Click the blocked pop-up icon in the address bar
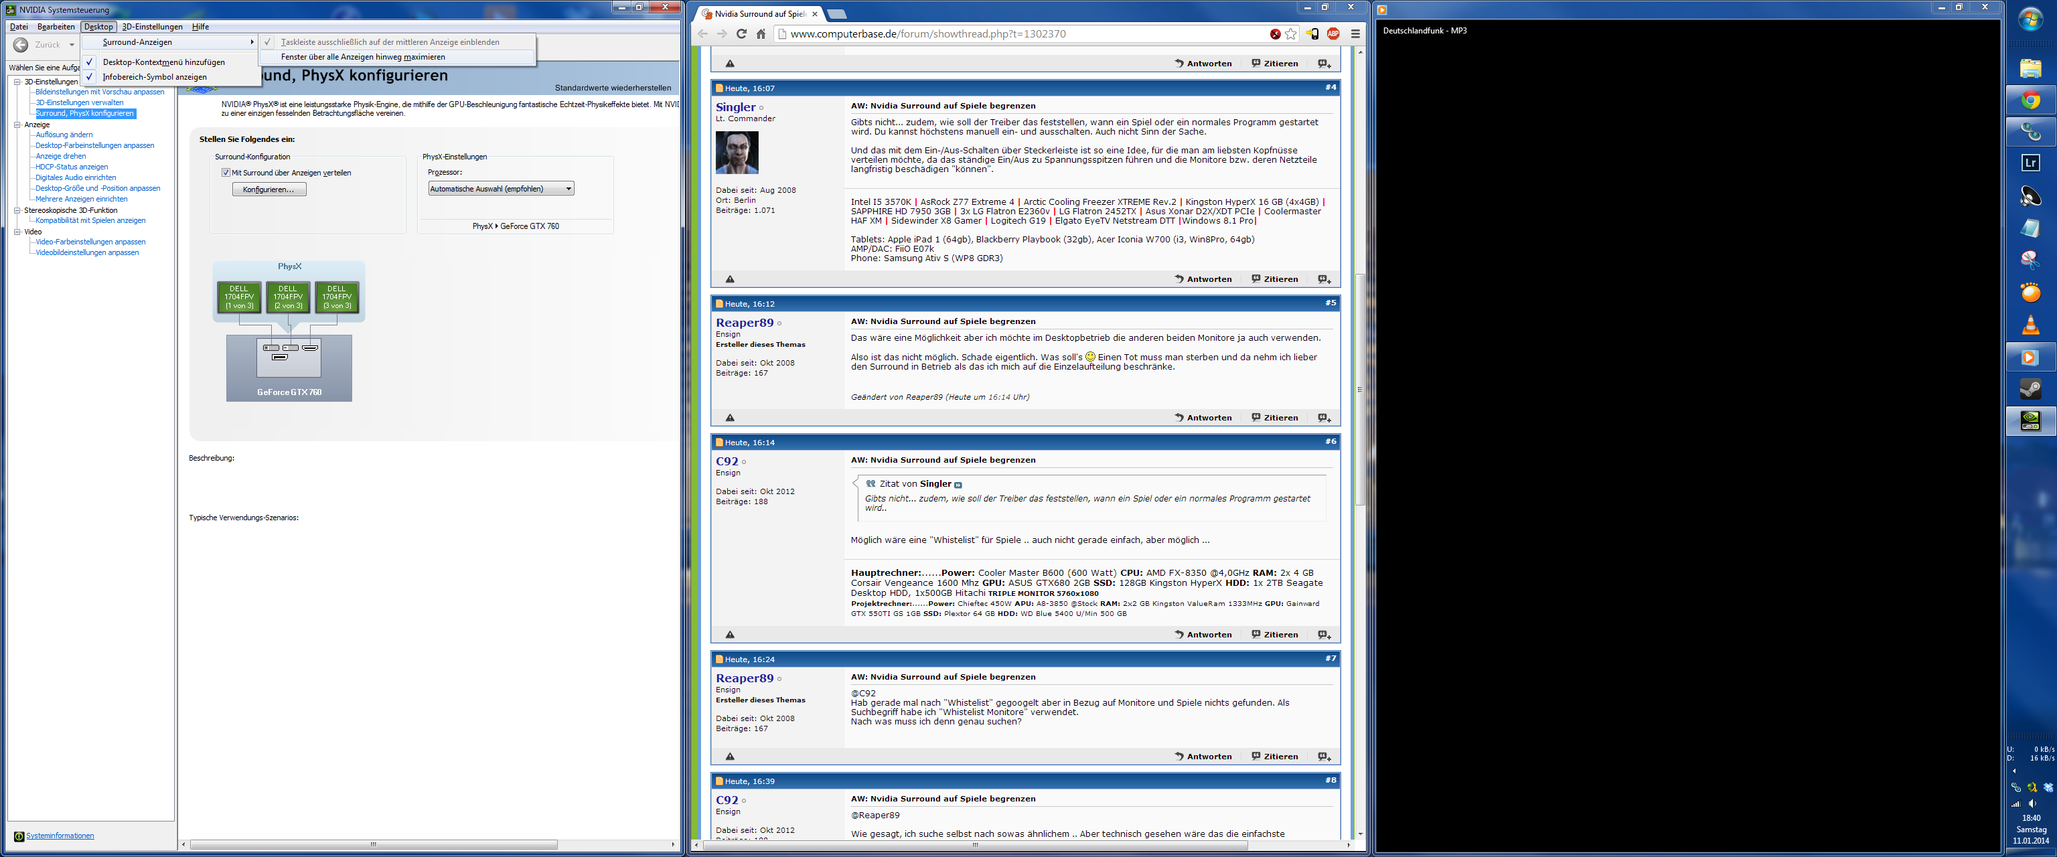 [x=1275, y=33]
